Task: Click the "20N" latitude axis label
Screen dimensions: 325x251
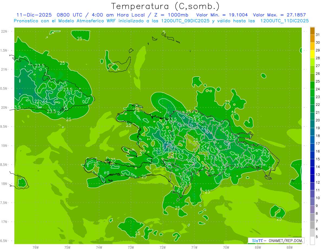Action: pos(4,107)
